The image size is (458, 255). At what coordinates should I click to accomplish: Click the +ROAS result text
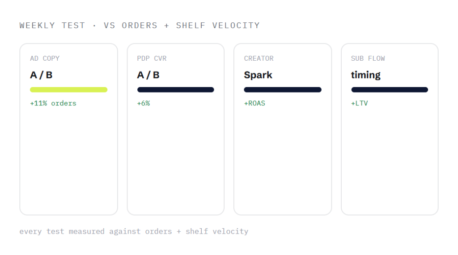(x=254, y=103)
